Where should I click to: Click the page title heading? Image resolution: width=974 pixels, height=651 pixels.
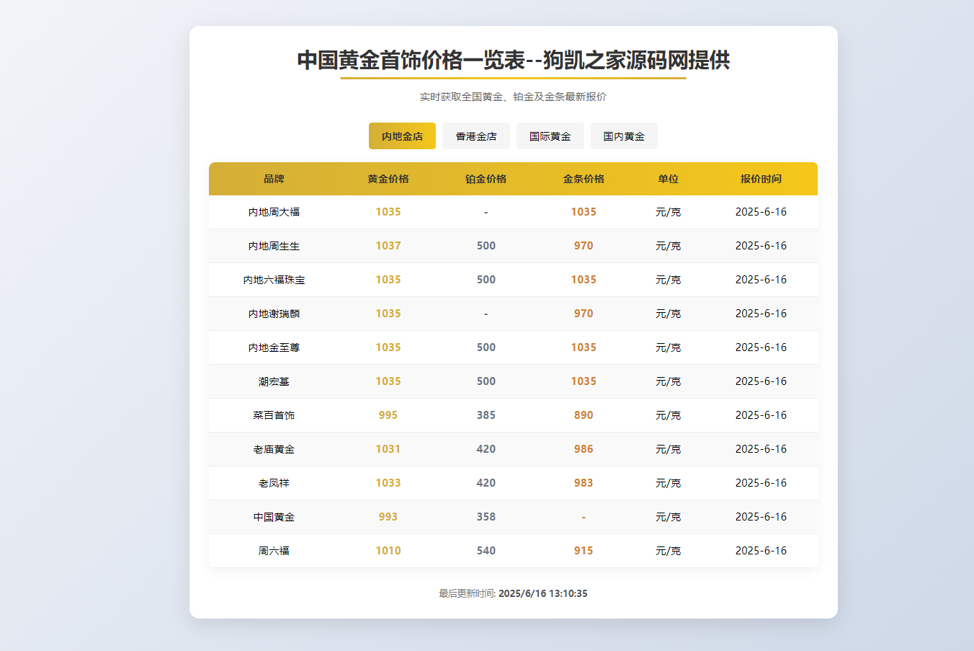[513, 60]
